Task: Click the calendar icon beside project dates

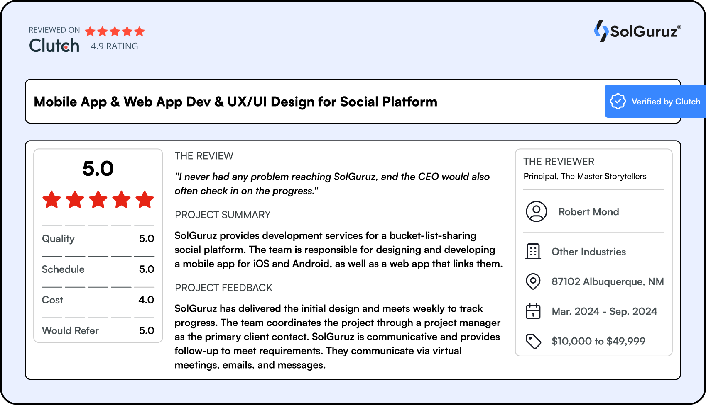Action: click(x=533, y=311)
